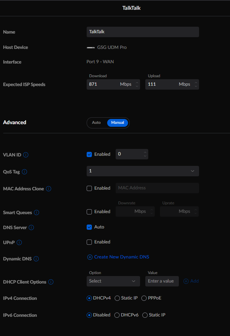Viewport: 230px width, 336px height.
Task: Click the Dynamic DNS info icon
Action: (x=36, y=259)
